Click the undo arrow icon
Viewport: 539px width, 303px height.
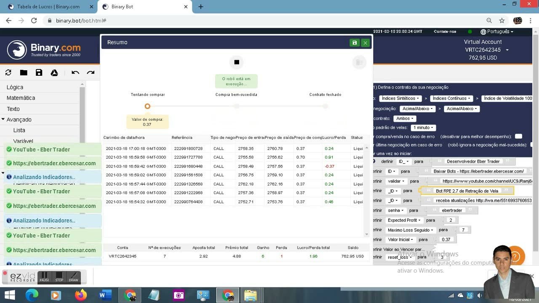pyautogui.click(x=75, y=72)
